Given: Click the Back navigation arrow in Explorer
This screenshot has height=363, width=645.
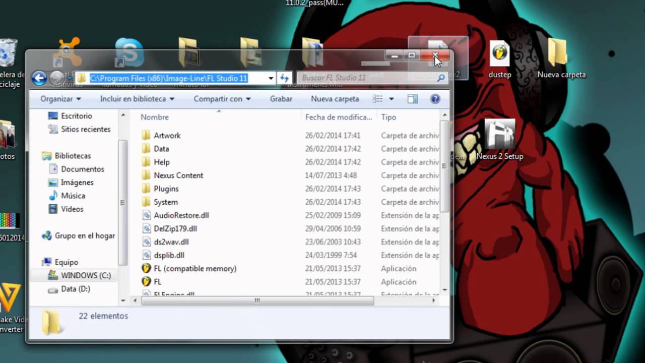Looking at the screenshot, I should tap(39, 78).
